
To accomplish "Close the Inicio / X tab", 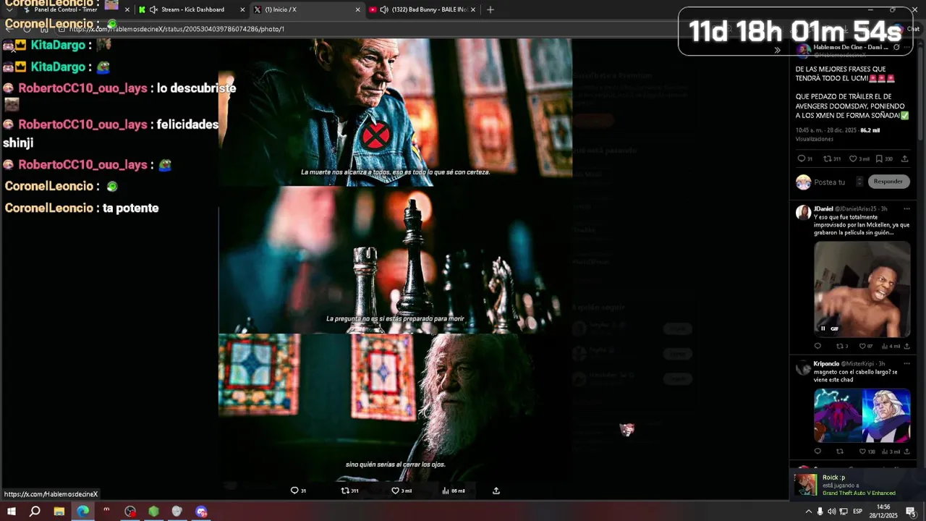I will click(357, 9).
